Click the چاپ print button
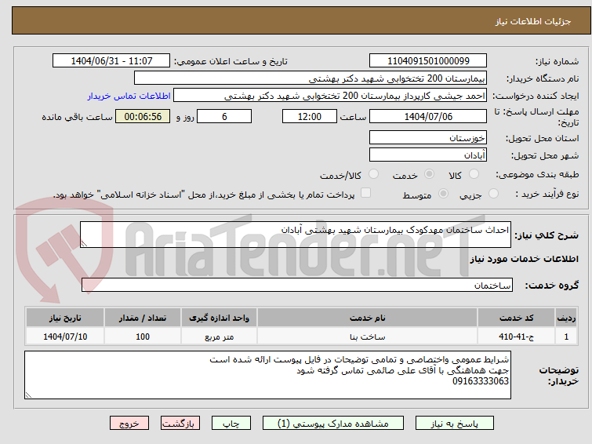This screenshot has width=592, height=444. coord(231,424)
